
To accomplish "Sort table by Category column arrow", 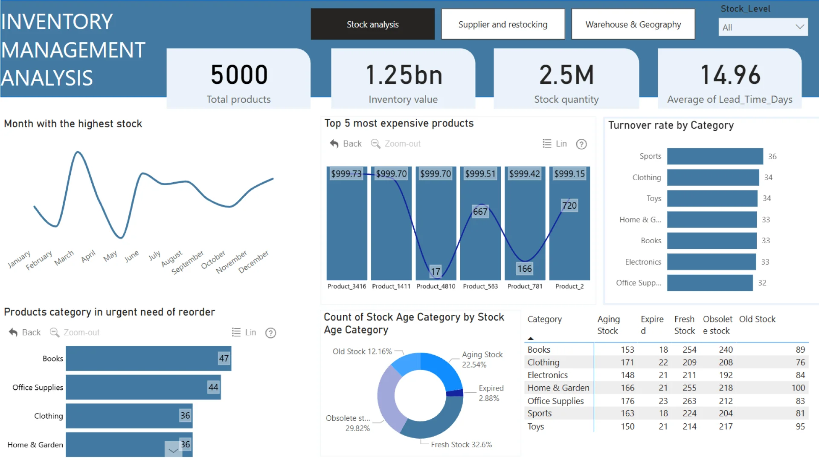I will (x=531, y=339).
